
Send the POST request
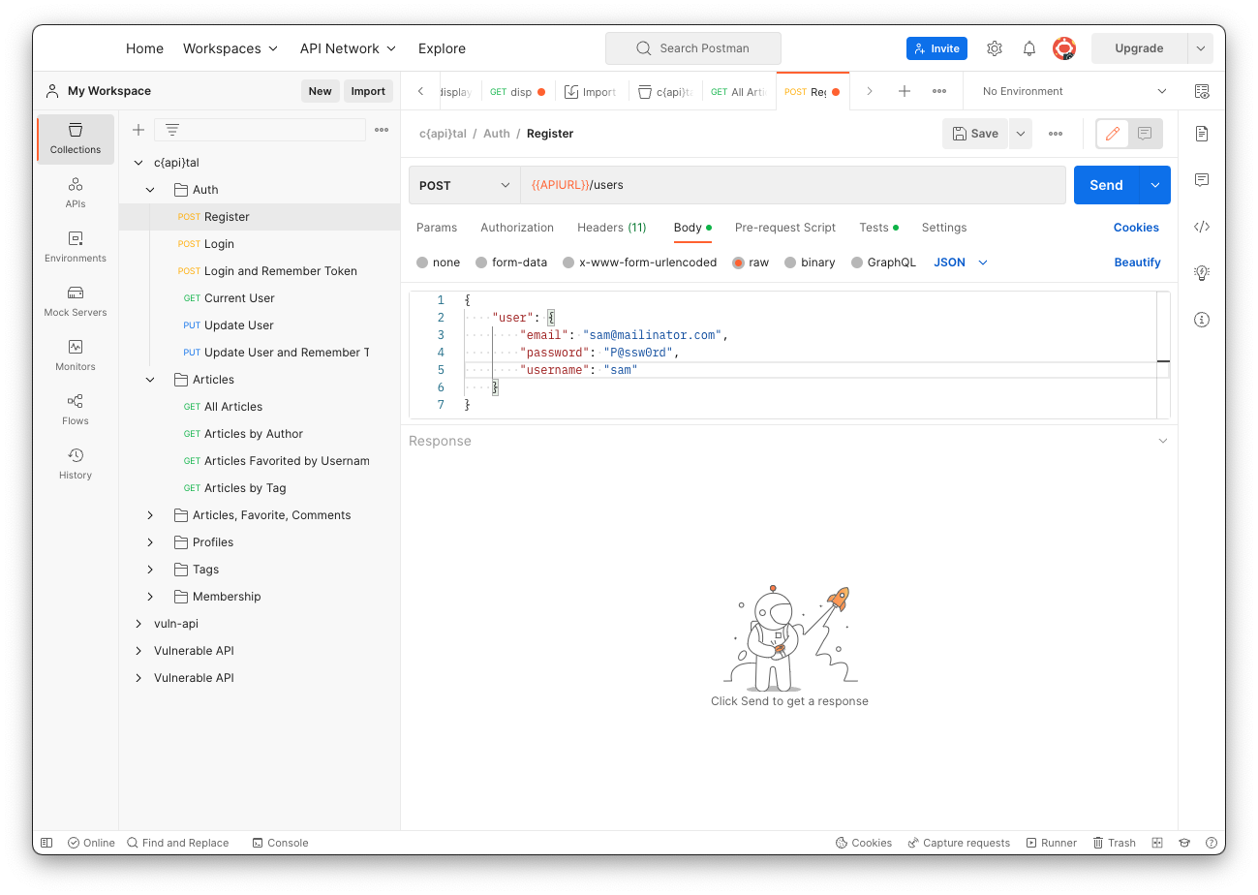1106,185
